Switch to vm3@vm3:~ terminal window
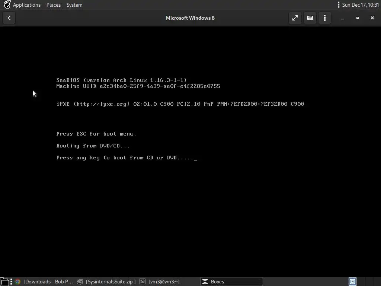 click(160, 282)
